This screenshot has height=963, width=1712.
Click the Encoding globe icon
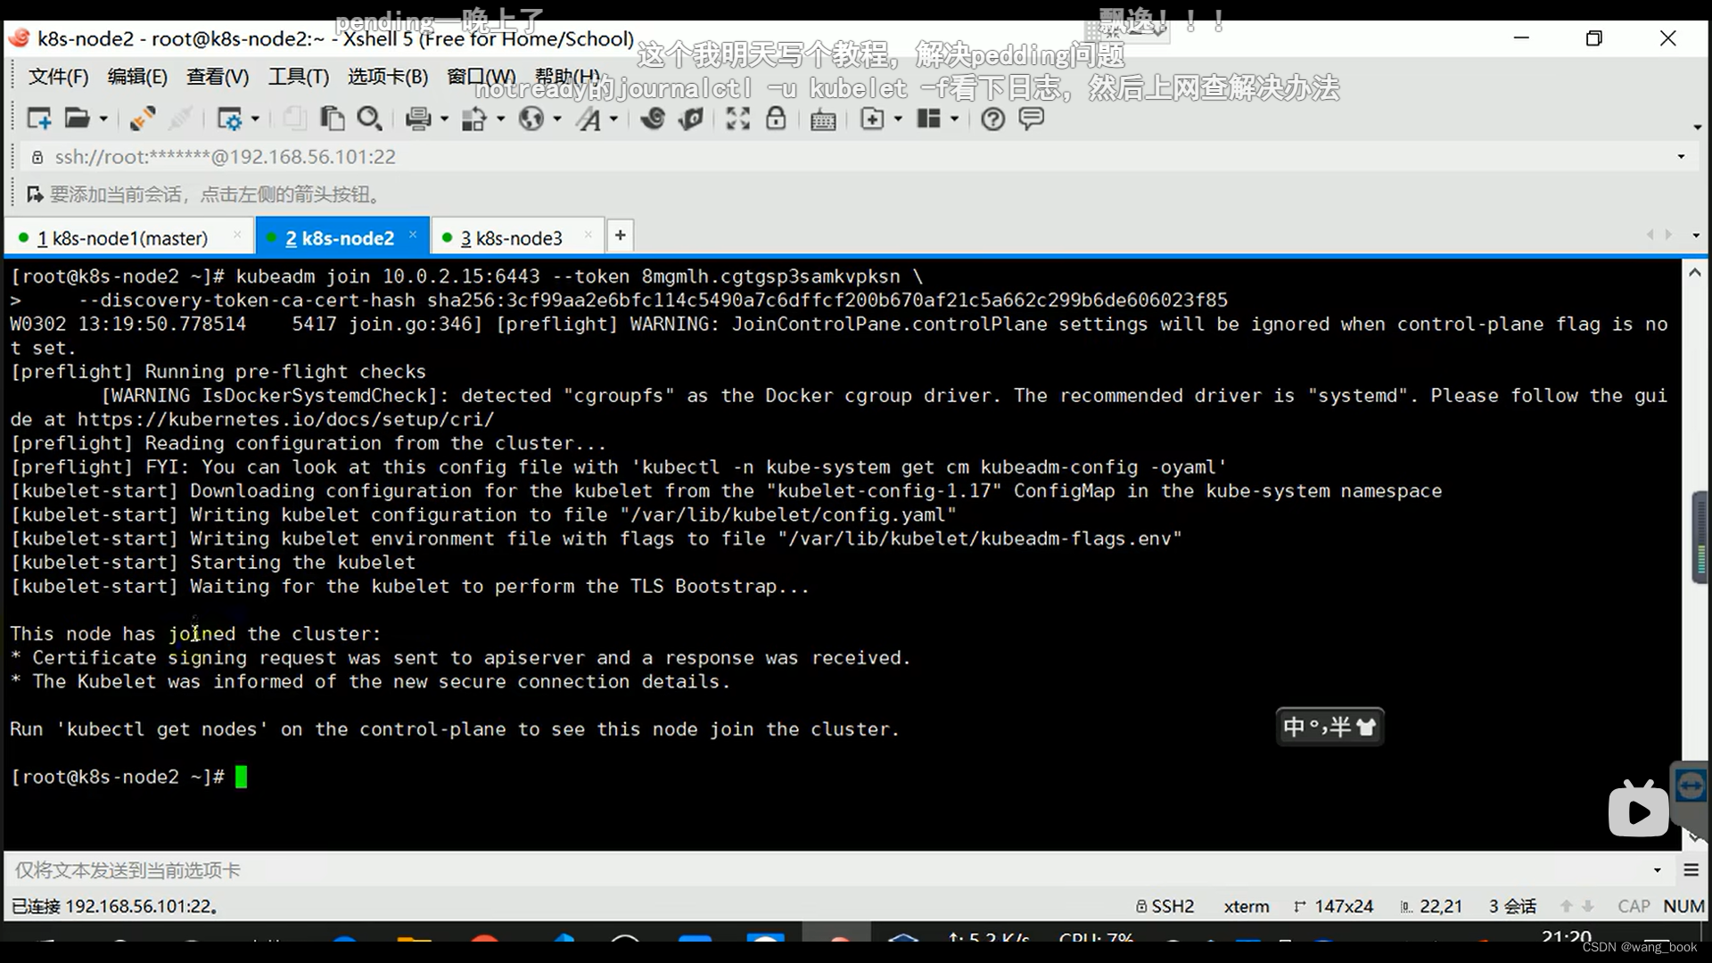[x=531, y=119]
